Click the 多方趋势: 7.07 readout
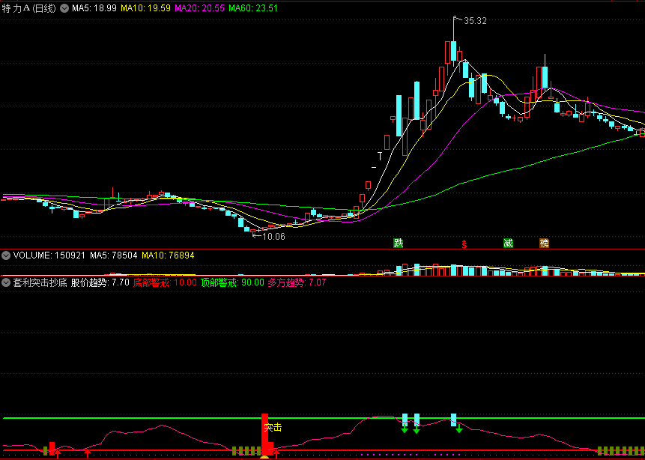The image size is (645, 460). click(x=297, y=282)
